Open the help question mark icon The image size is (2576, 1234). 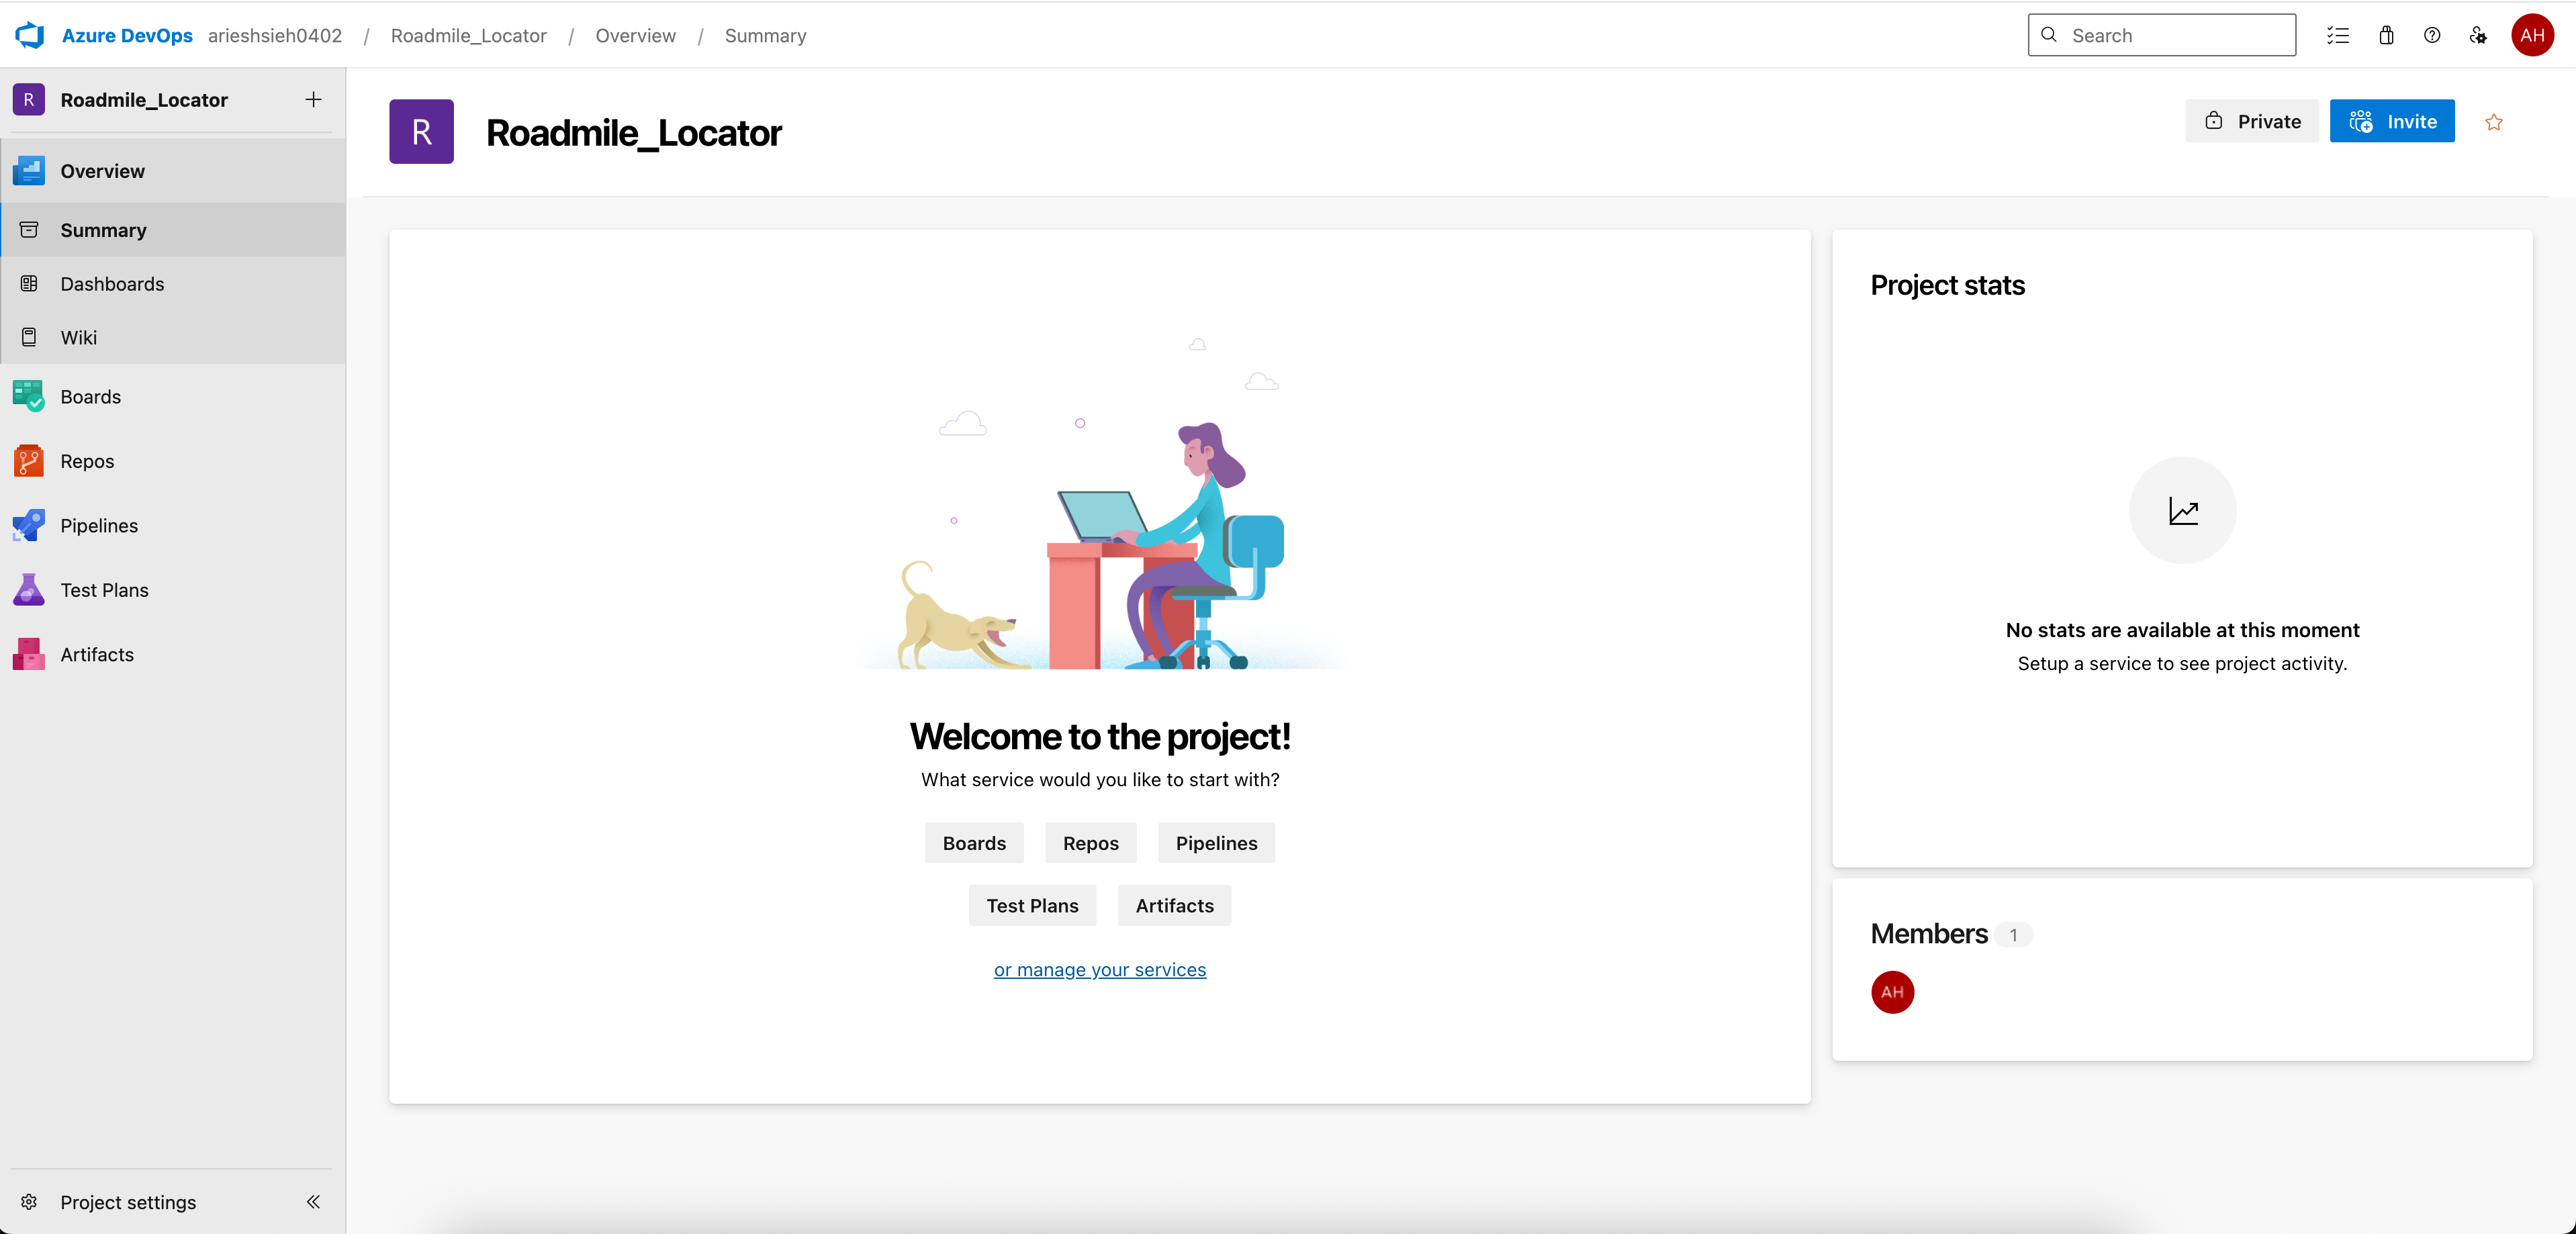point(2432,35)
